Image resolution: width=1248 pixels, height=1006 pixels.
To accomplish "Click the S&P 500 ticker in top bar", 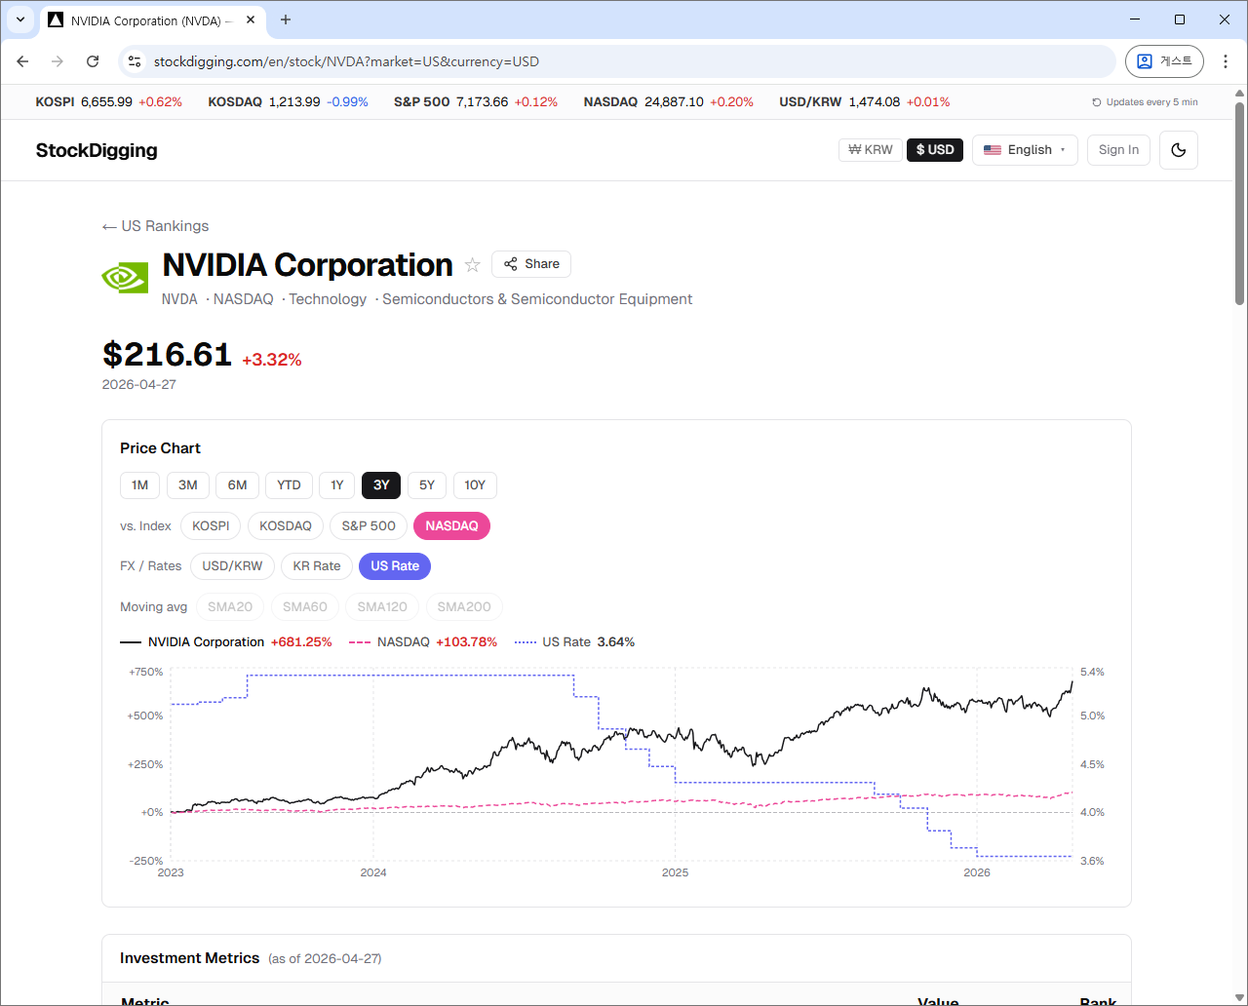I will click(x=476, y=101).
